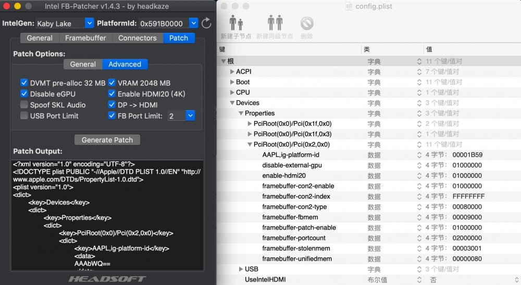
Task: Click the value 02000000
Action: (x=467, y=238)
